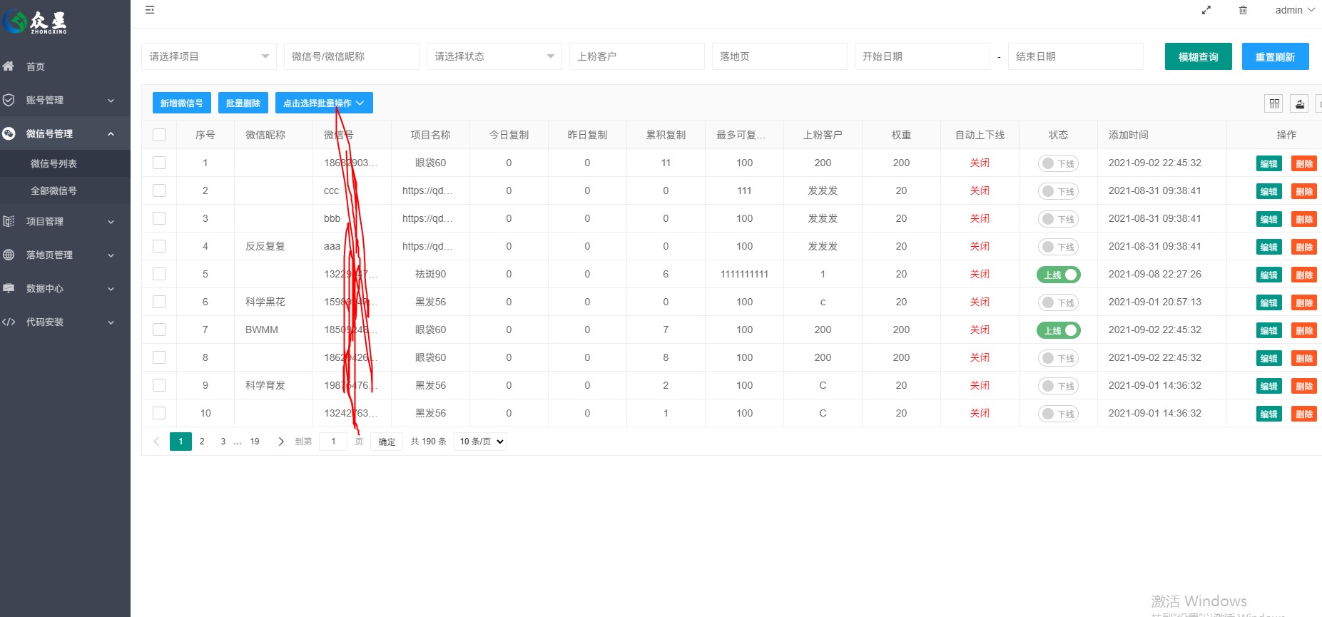Select 全部微信号 submenu item
The width and height of the screenshot is (1322, 617).
coord(65,190)
